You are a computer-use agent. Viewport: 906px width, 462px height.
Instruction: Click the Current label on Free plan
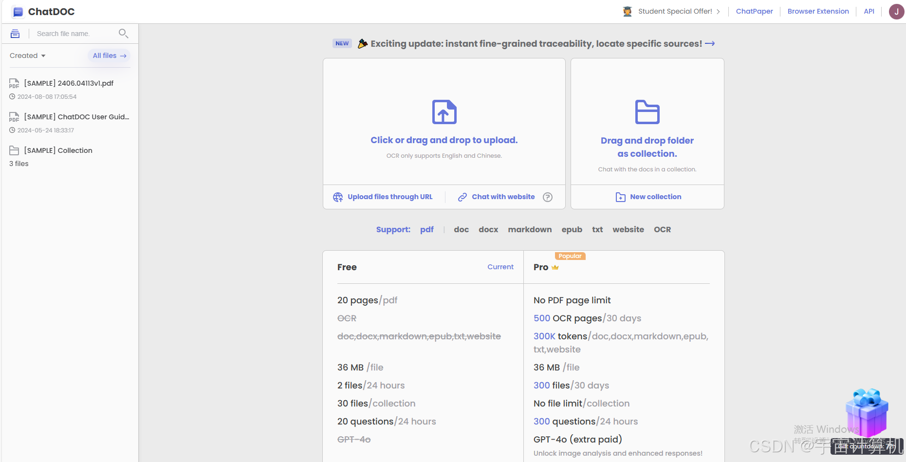click(x=500, y=267)
